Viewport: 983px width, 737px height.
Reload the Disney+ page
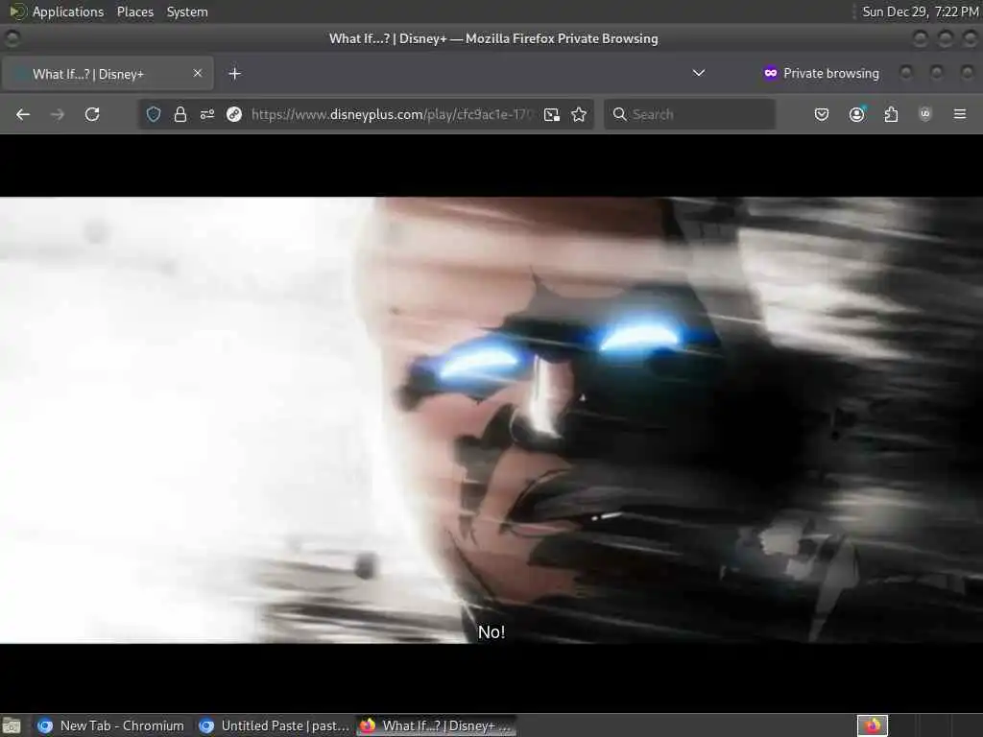click(x=92, y=114)
